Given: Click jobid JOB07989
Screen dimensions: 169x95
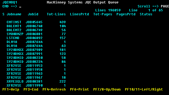Looking at the screenshot, I should click(34, 50).
